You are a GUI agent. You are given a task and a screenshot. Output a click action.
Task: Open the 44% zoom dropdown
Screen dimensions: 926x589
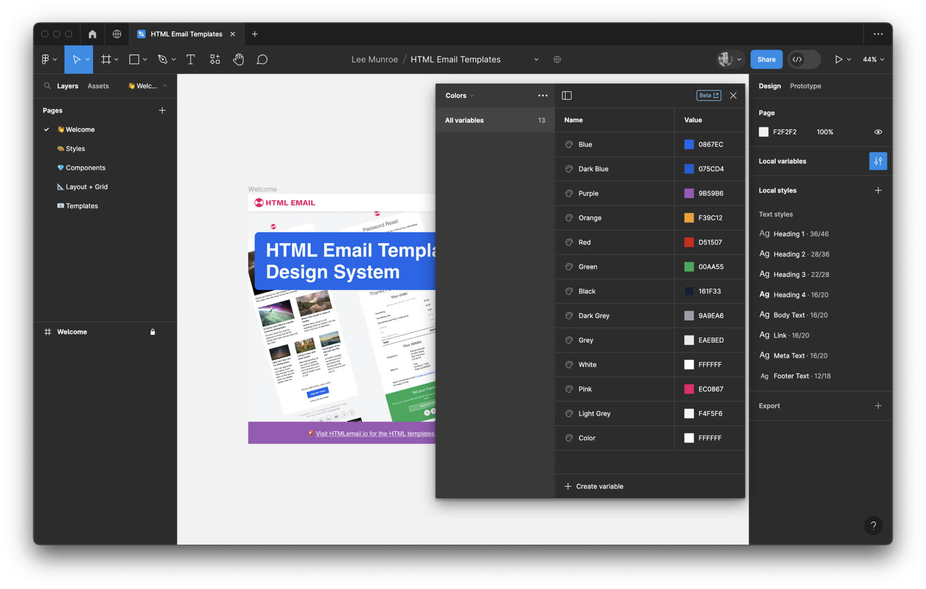pos(873,59)
